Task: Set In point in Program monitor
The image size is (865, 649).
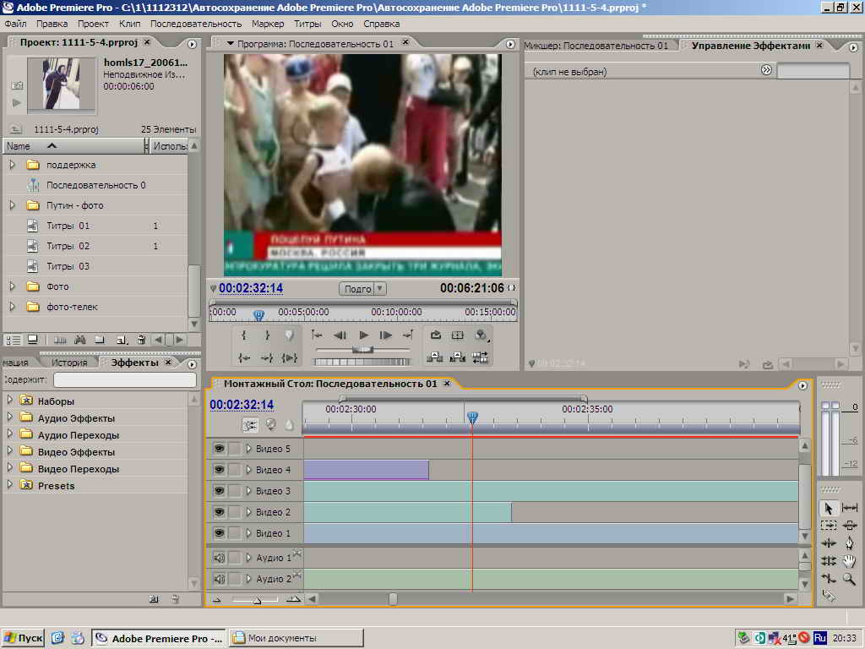Action: click(x=244, y=335)
